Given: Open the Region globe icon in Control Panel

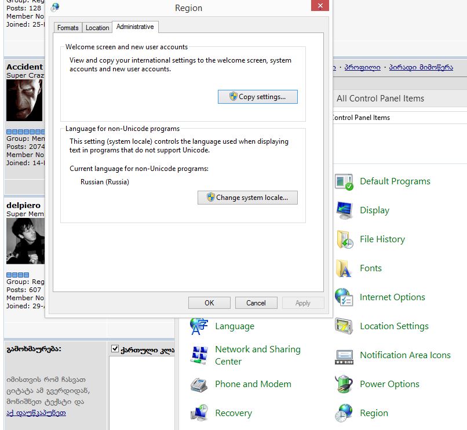Looking at the screenshot, I should 344,413.
